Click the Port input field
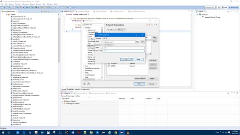This screenshot has width=240, height=135. [142, 42]
